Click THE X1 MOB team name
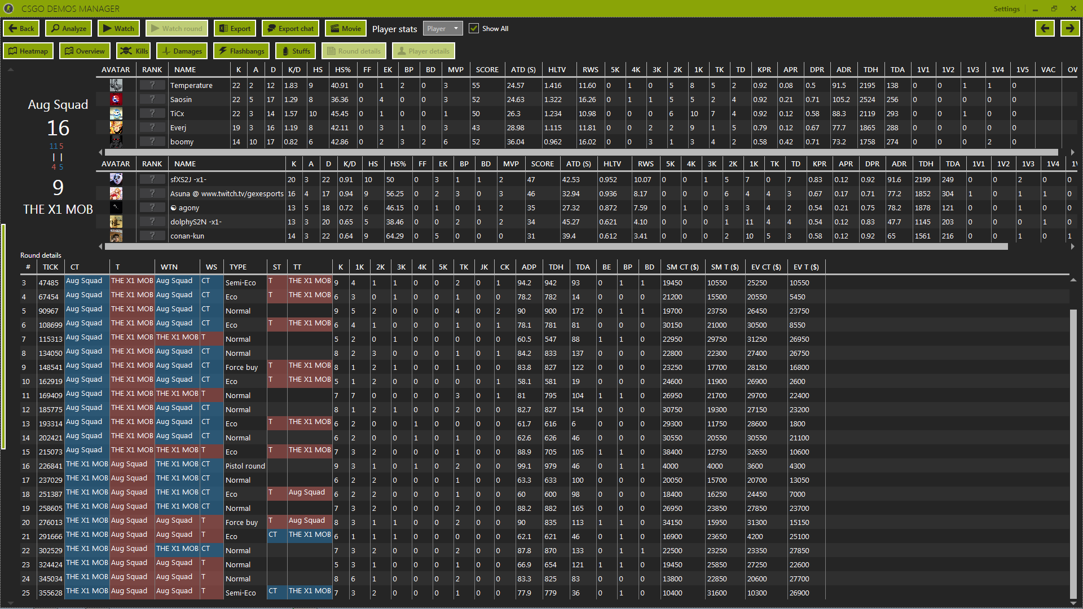The image size is (1083, 609). pos(58,209)
